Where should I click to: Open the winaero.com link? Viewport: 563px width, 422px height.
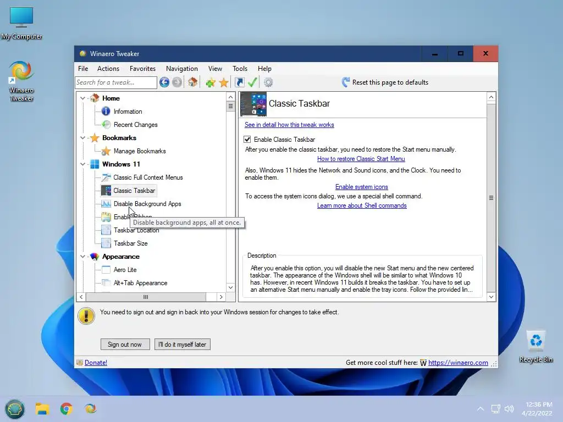point(458,363)
